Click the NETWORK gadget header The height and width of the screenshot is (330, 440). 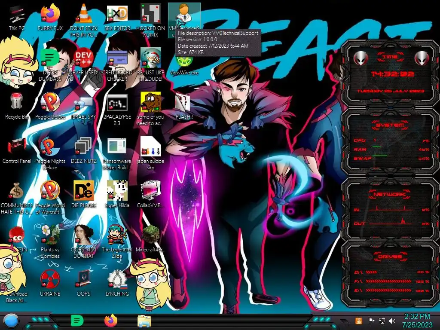390,194
